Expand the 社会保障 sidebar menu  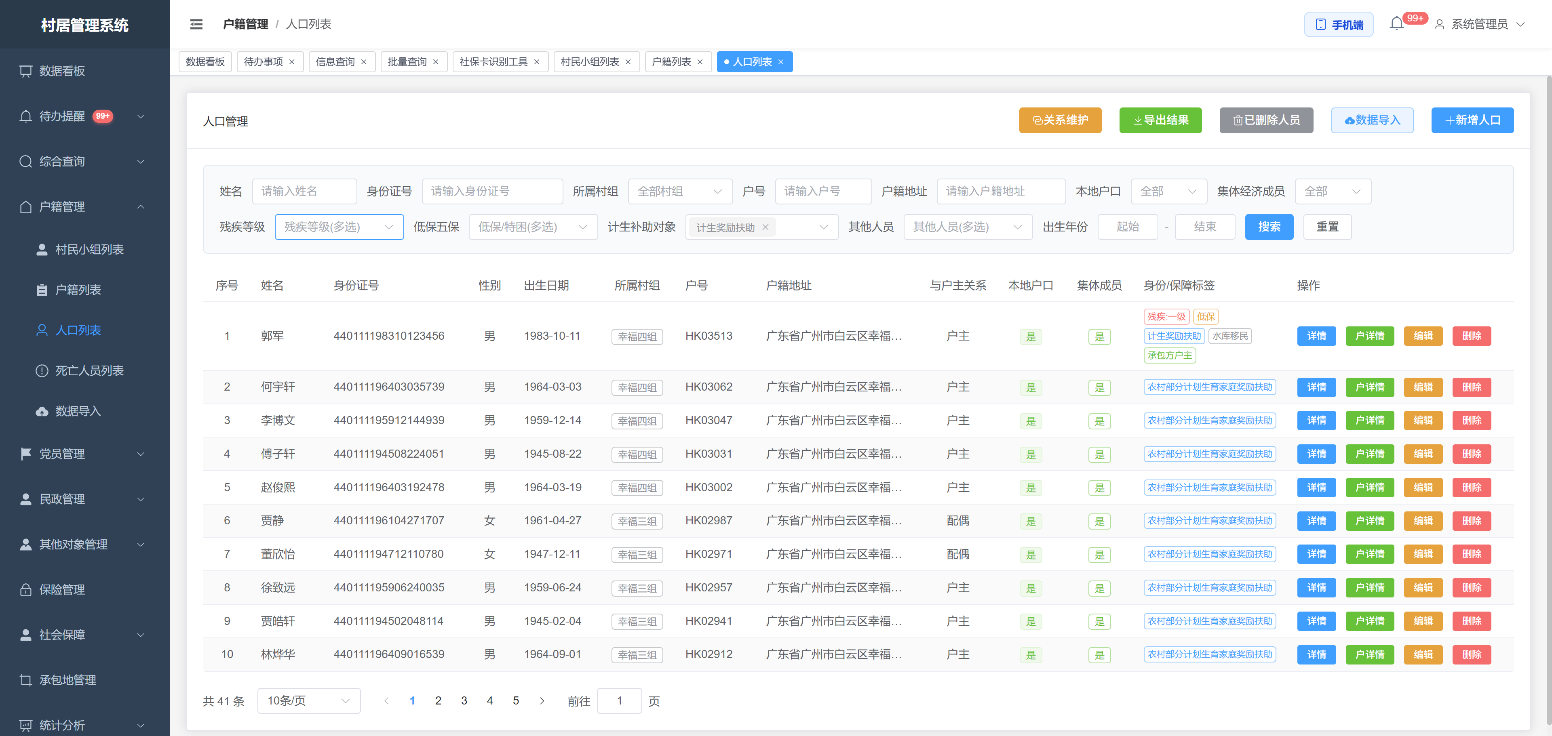click(x=85, y=635)
